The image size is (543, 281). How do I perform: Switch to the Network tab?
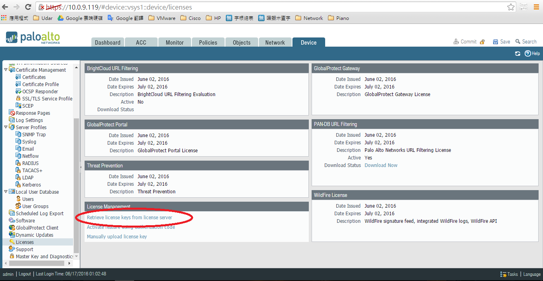click(x=275, y=43)
